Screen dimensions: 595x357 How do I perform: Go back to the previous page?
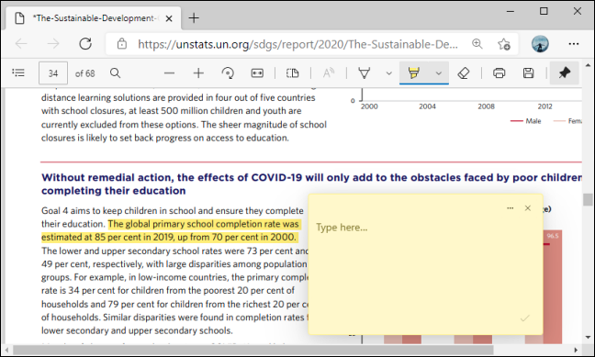(x=21, y=44)
